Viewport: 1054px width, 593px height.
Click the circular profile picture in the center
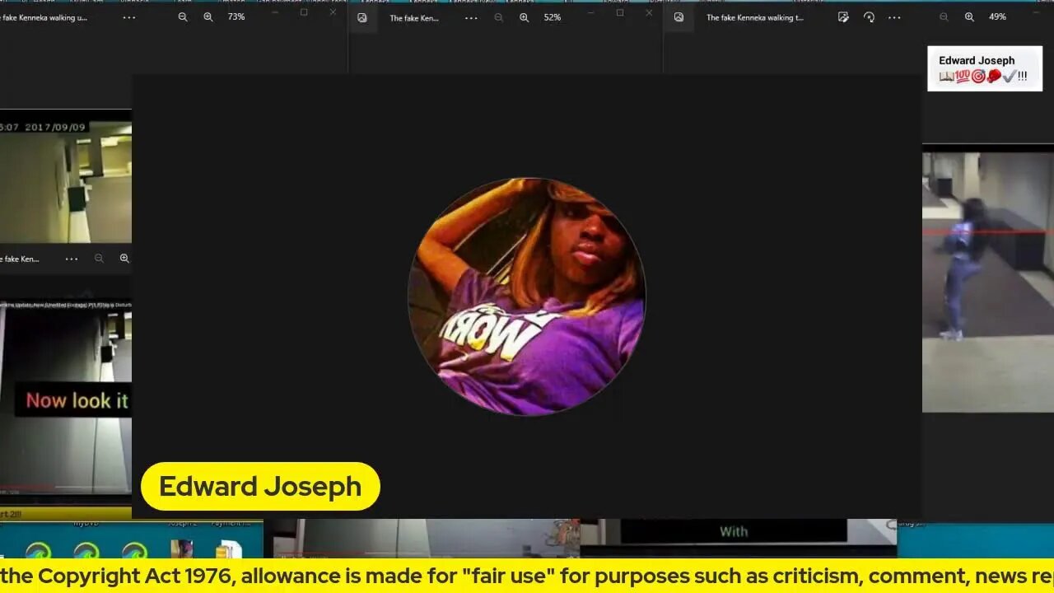(x=527, y=296)
